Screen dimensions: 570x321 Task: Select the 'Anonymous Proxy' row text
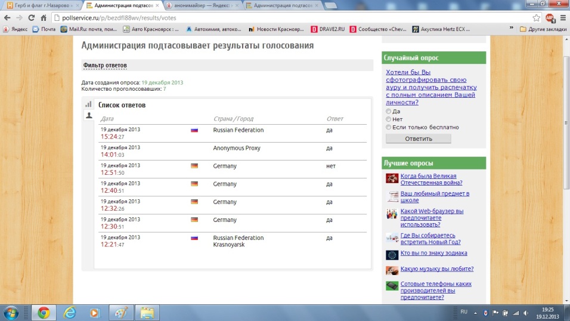237,148
